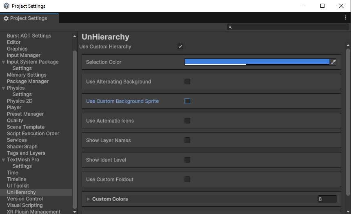
Task: Click the settings search field
Action: 288,27
